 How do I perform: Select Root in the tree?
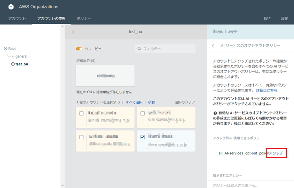(x=12, y=48)
